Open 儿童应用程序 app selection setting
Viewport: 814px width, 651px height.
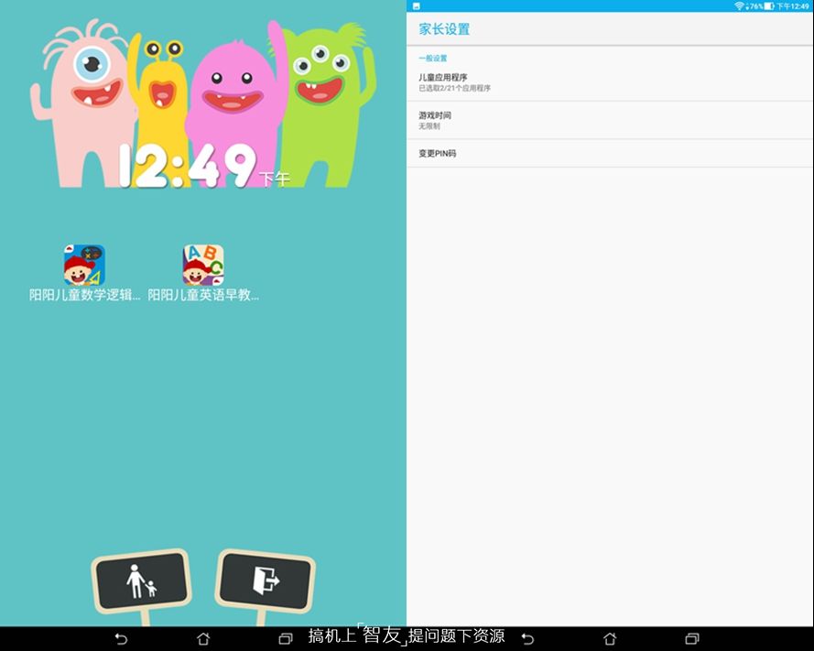tap(610, 83)
